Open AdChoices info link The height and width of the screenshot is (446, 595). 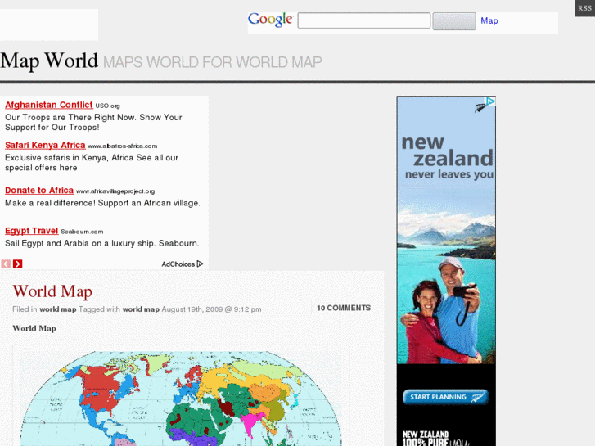(x=183, y=264)
